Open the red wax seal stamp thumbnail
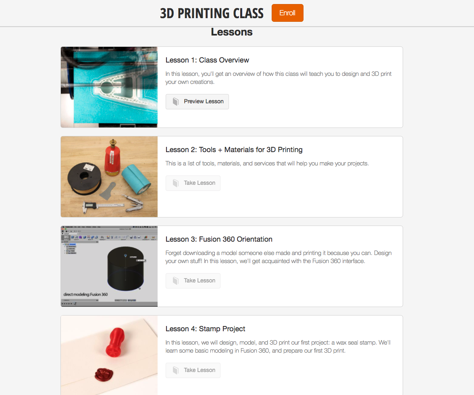Screen dimensions: 474x395 109,355
